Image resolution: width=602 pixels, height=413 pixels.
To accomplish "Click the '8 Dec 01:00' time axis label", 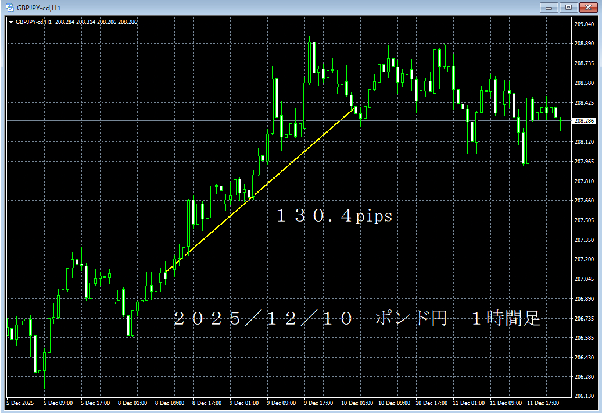I will (x=132, y=403).
